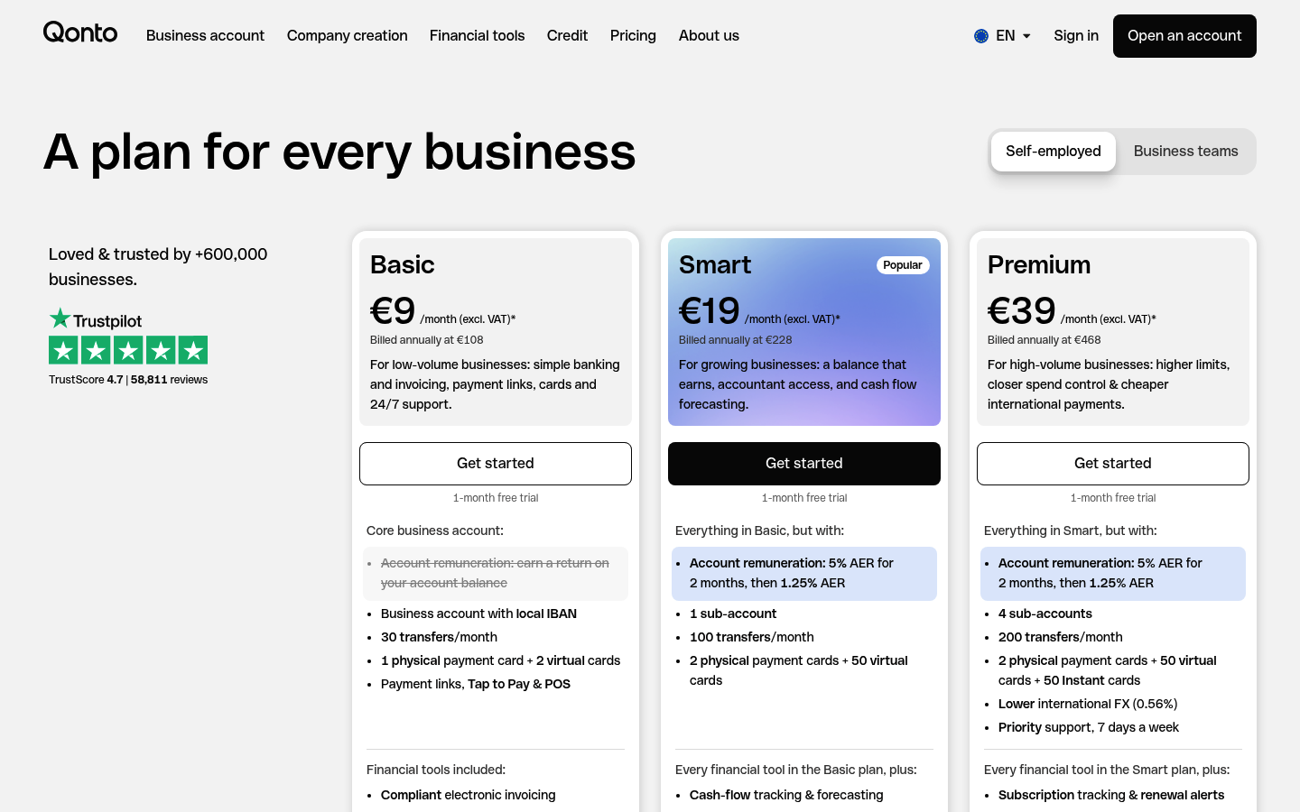Get started with the Basic plan

[496, 464]
